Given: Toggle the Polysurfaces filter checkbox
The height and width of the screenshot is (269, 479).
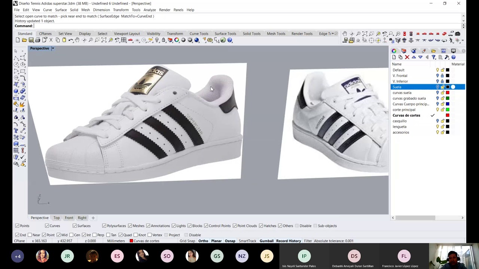Looking at the screenshot, I should click(104, 226).
